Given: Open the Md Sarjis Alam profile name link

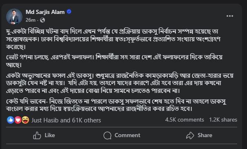Looking at the screenshot, I should (45, 12).
